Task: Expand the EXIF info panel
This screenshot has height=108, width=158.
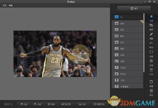Action: [8, 104]
